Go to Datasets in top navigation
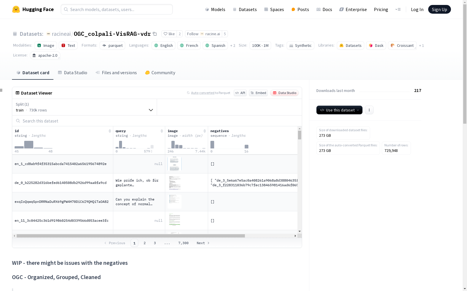This screenshot has height=291, width=467. click(x=245, y=9)
